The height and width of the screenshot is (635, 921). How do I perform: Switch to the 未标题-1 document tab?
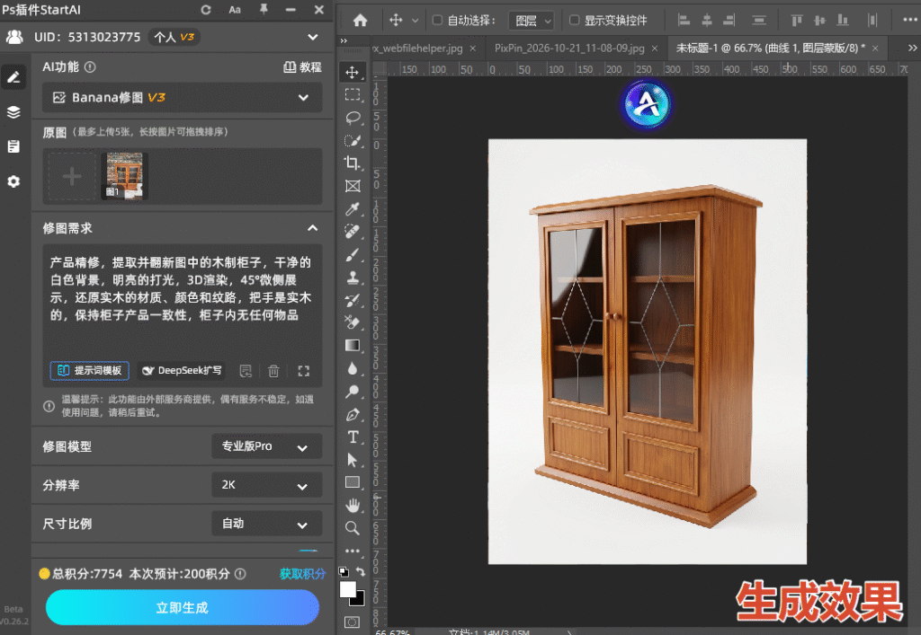[770, 49]
